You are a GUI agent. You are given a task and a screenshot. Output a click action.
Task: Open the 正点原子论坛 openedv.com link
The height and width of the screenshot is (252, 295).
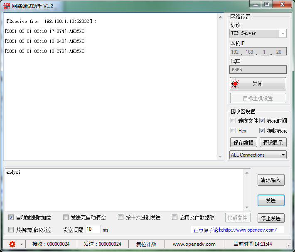click(x=235, y=230)
